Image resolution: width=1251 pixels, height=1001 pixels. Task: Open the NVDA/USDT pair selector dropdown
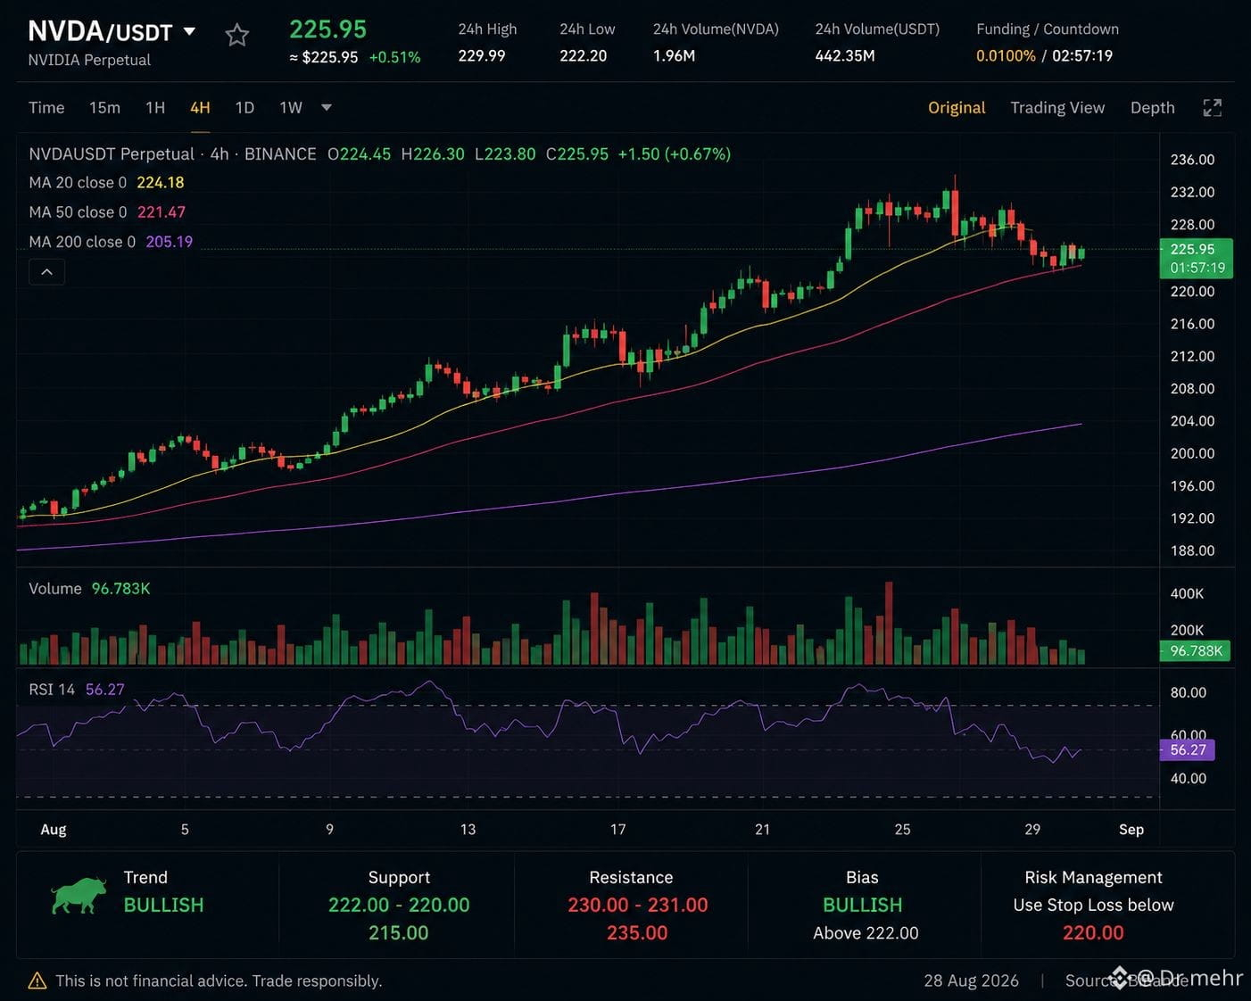(190, 31)
